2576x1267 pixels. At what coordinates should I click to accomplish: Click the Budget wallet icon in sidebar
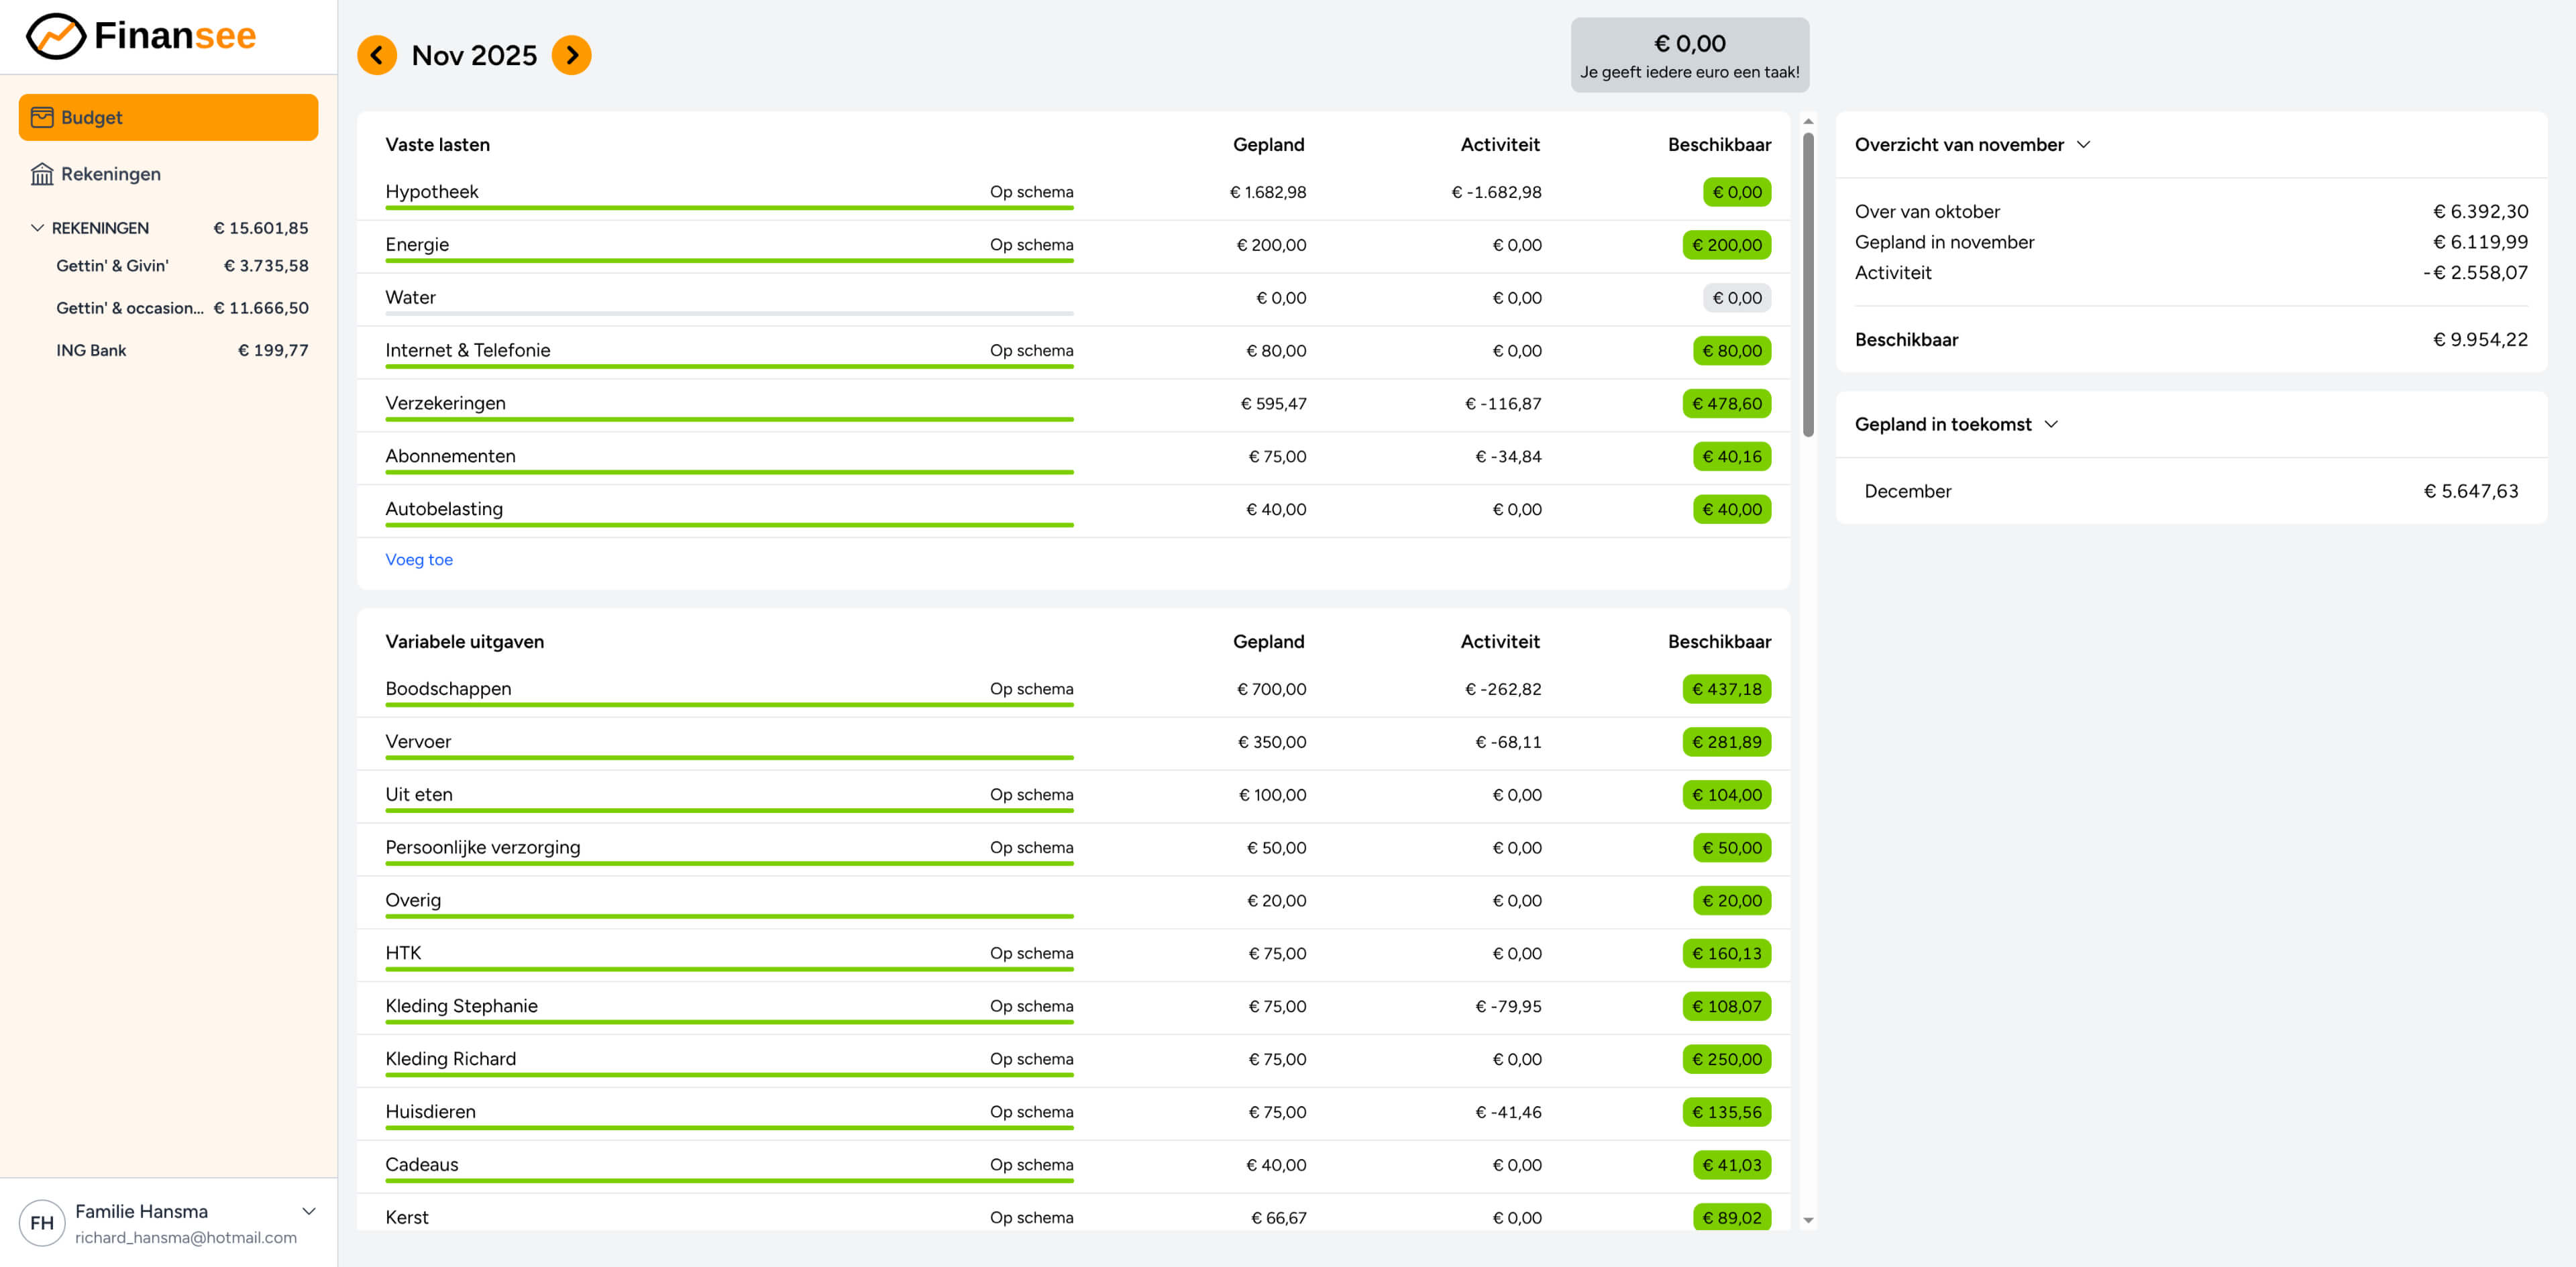[x=42, y=117]
